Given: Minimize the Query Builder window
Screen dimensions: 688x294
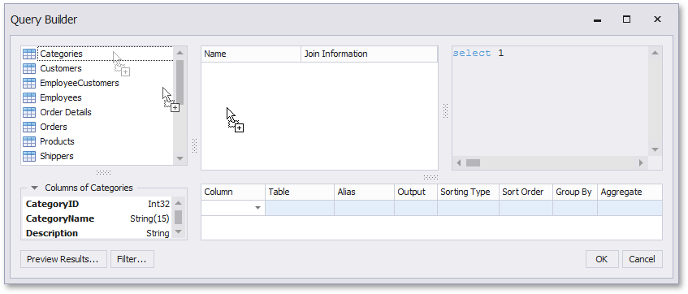Looking at the screenshot, I should click(597, 20).
